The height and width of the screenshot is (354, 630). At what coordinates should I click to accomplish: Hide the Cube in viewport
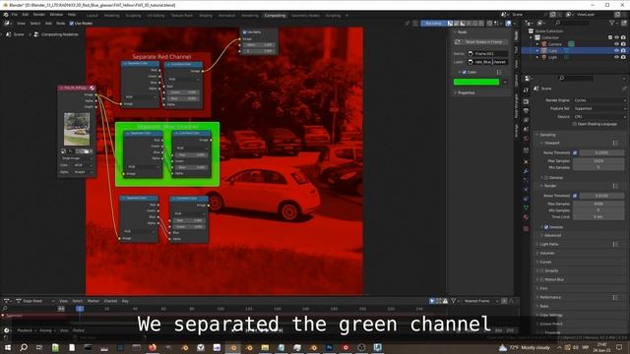(617, 51)
